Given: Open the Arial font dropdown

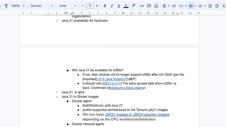Looking at the screenshot, I should [x=67, y=6].
